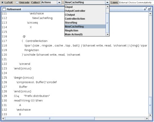Choose the highlighted NewCacheRing list entry
Viewport: 154px width, 122px height.
85,26
